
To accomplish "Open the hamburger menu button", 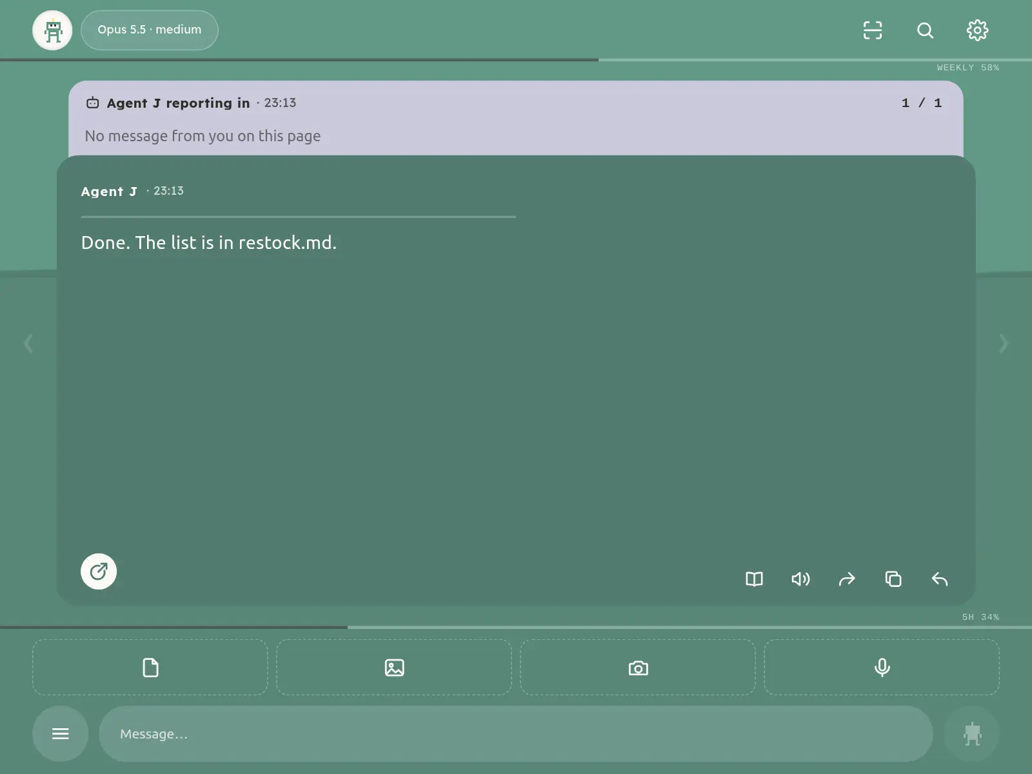I will (x=61, y=734).
